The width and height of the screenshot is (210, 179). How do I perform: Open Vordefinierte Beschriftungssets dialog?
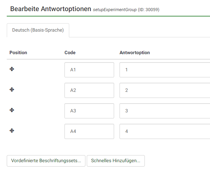point(46,161)
